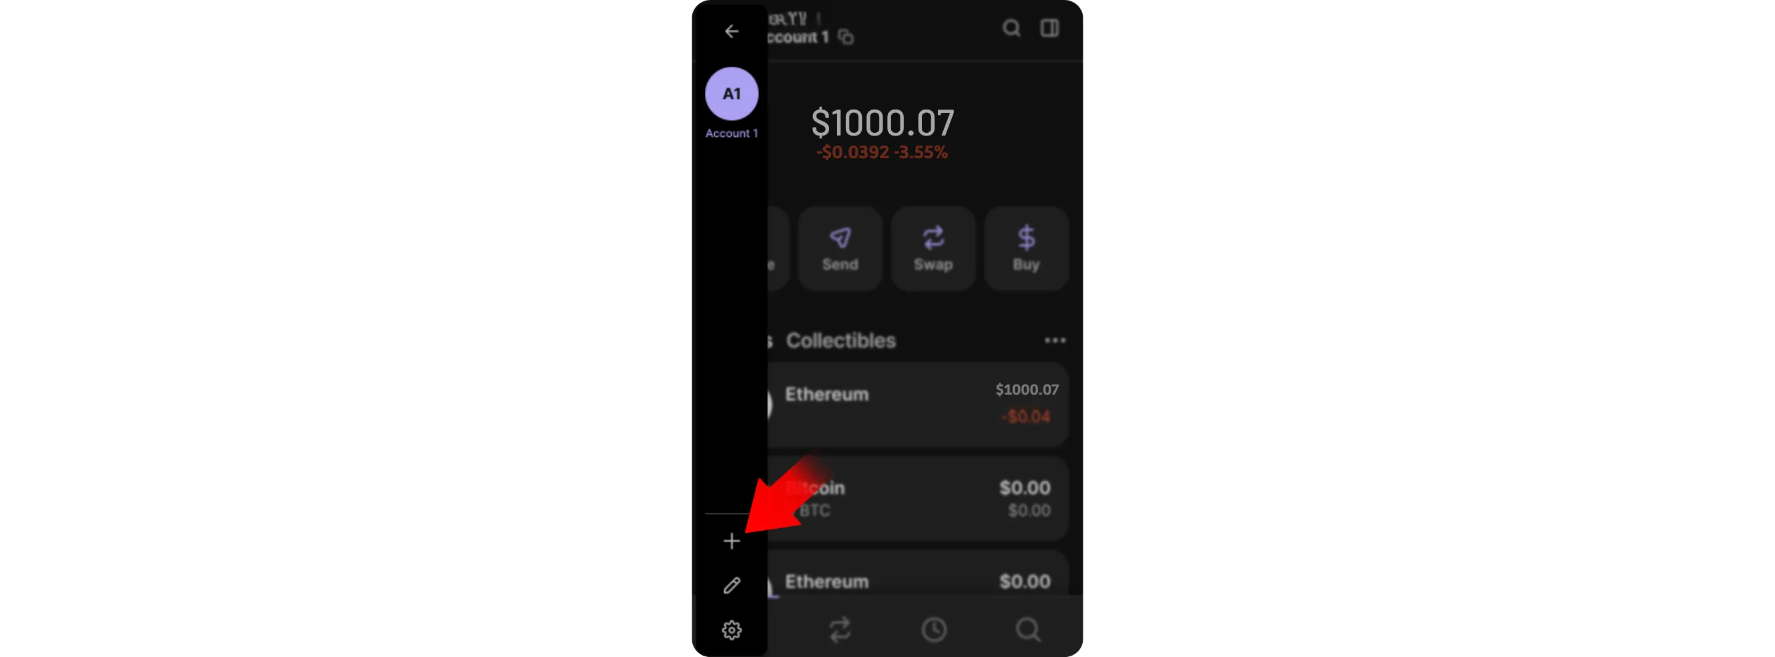Open search from the top header

tap(1011, 28)
